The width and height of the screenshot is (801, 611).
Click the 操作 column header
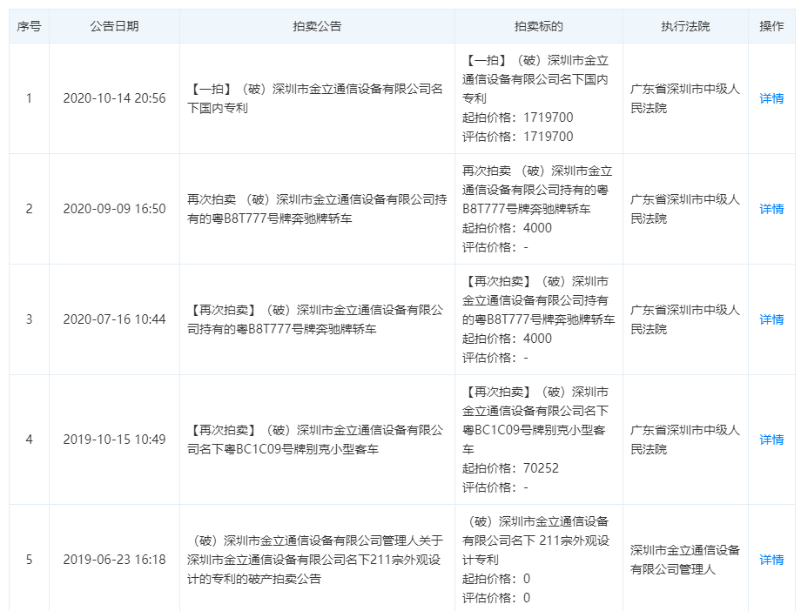coord(771,26)
